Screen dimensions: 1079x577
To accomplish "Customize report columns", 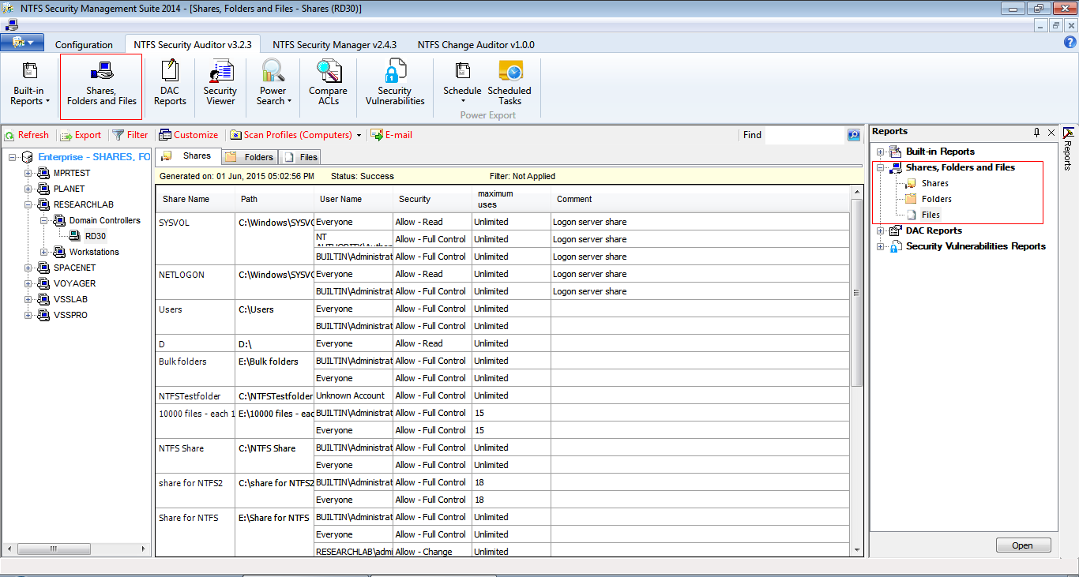I will tap(189, 135).
